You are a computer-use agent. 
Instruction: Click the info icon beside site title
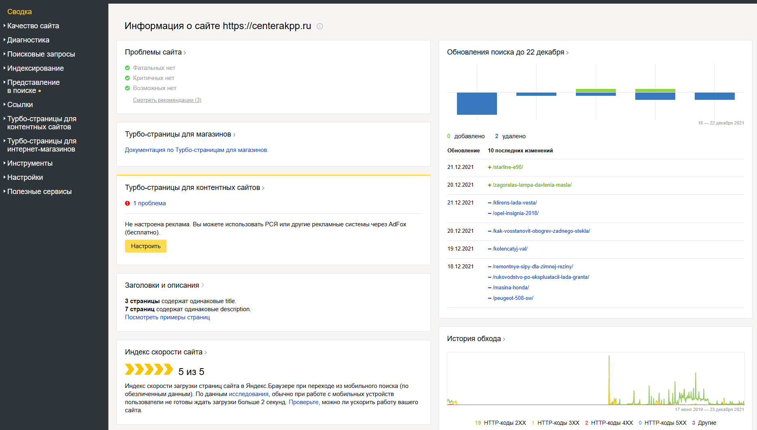320,26
